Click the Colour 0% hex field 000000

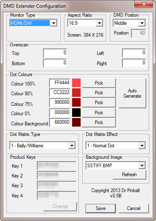(x=60, y=113)
